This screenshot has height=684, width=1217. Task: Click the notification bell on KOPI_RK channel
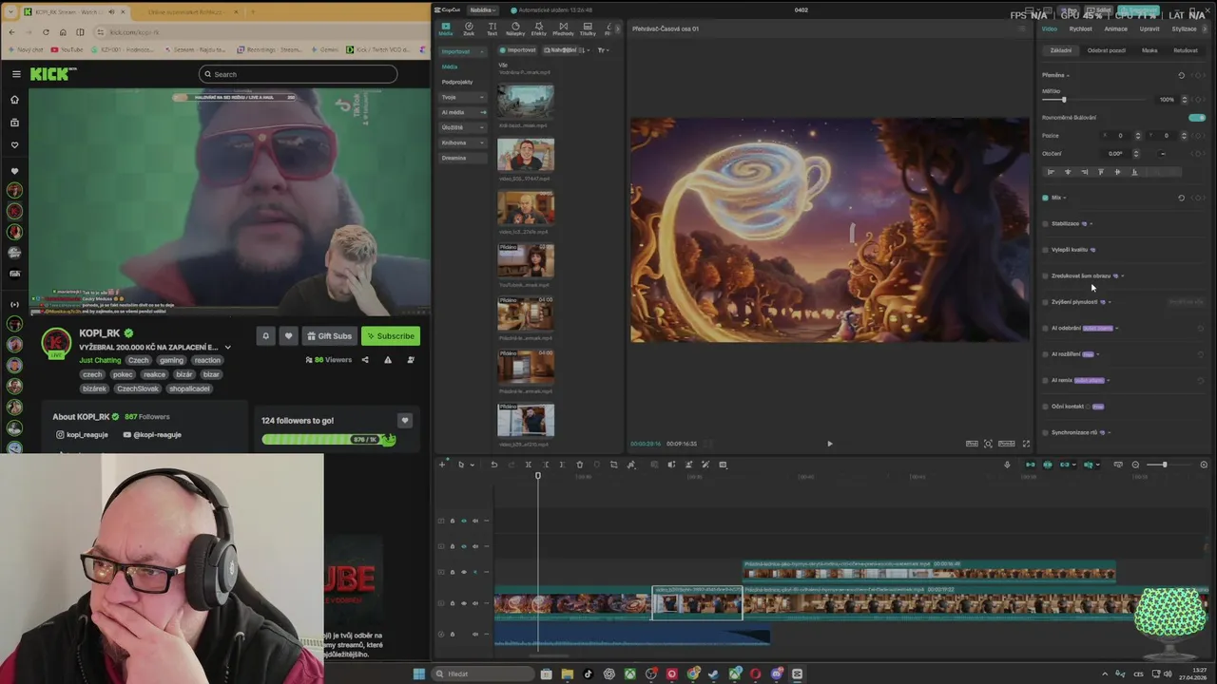(265, 335)
